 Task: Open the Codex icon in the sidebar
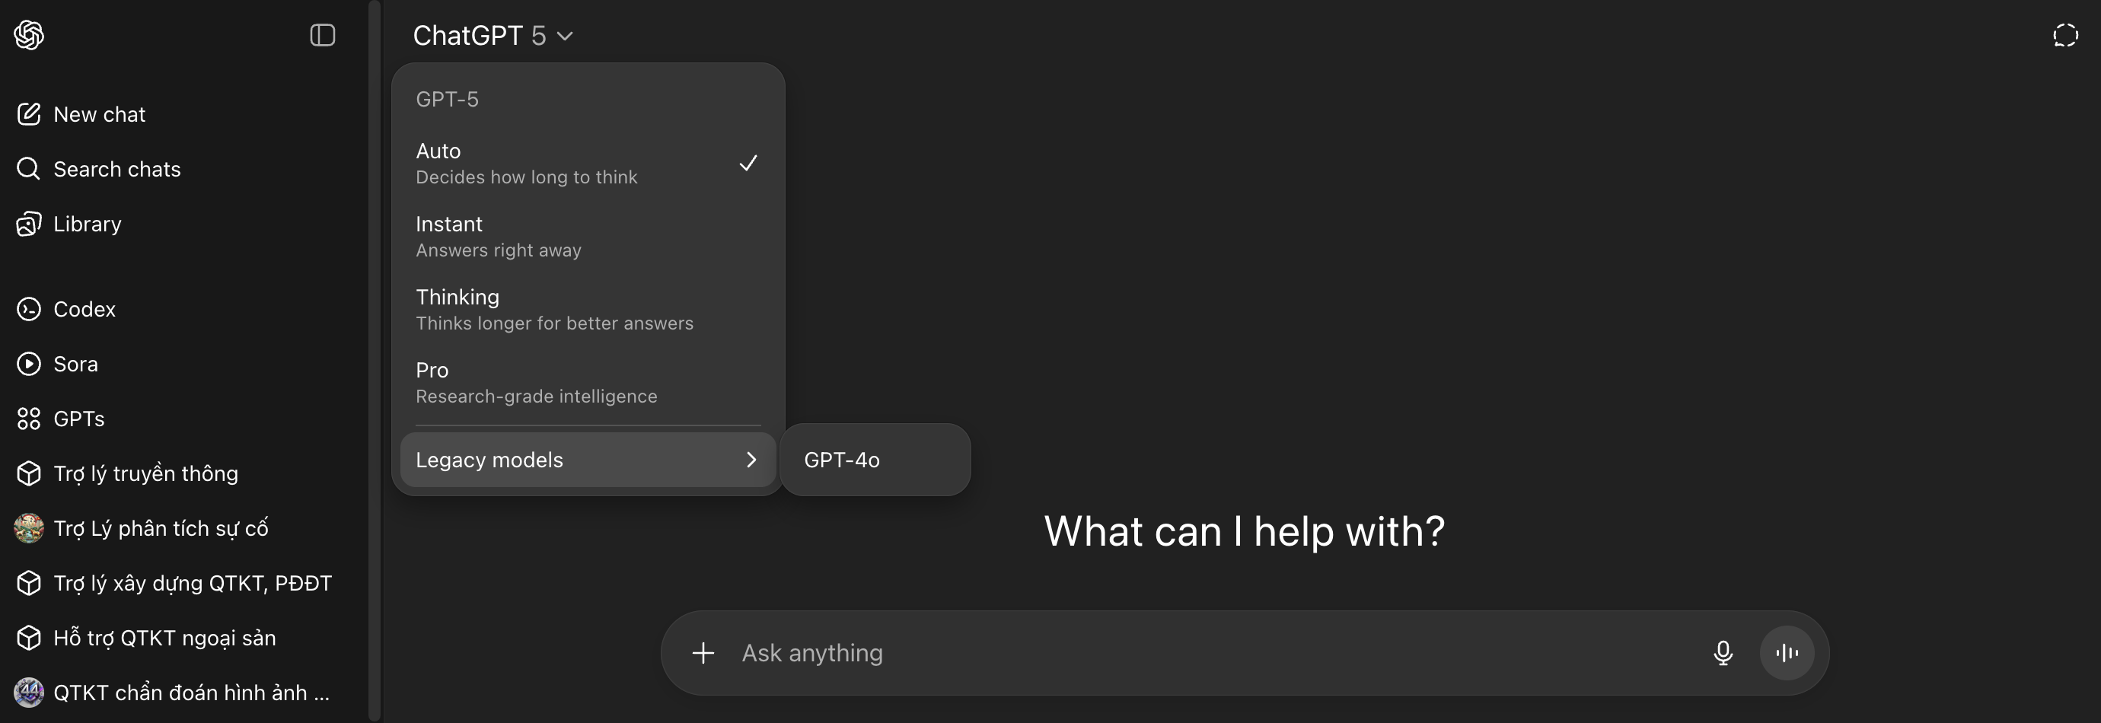tap(29, 309)
